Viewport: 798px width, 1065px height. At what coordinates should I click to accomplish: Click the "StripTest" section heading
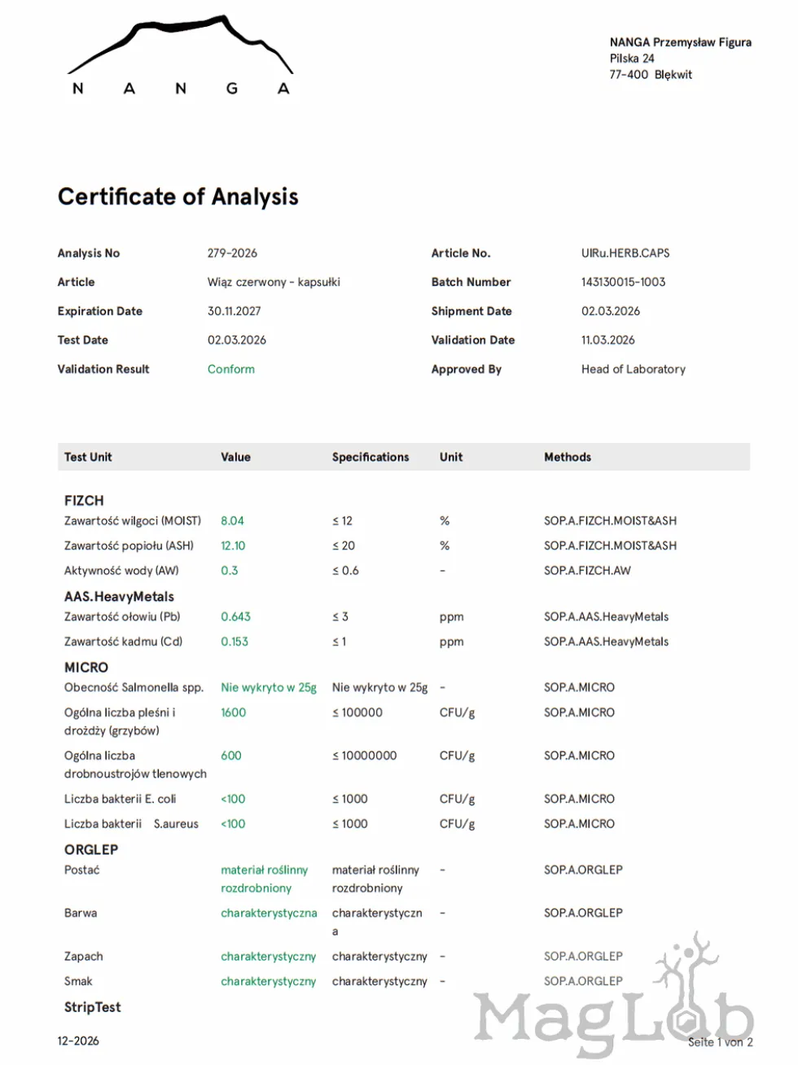point(92,1007)
